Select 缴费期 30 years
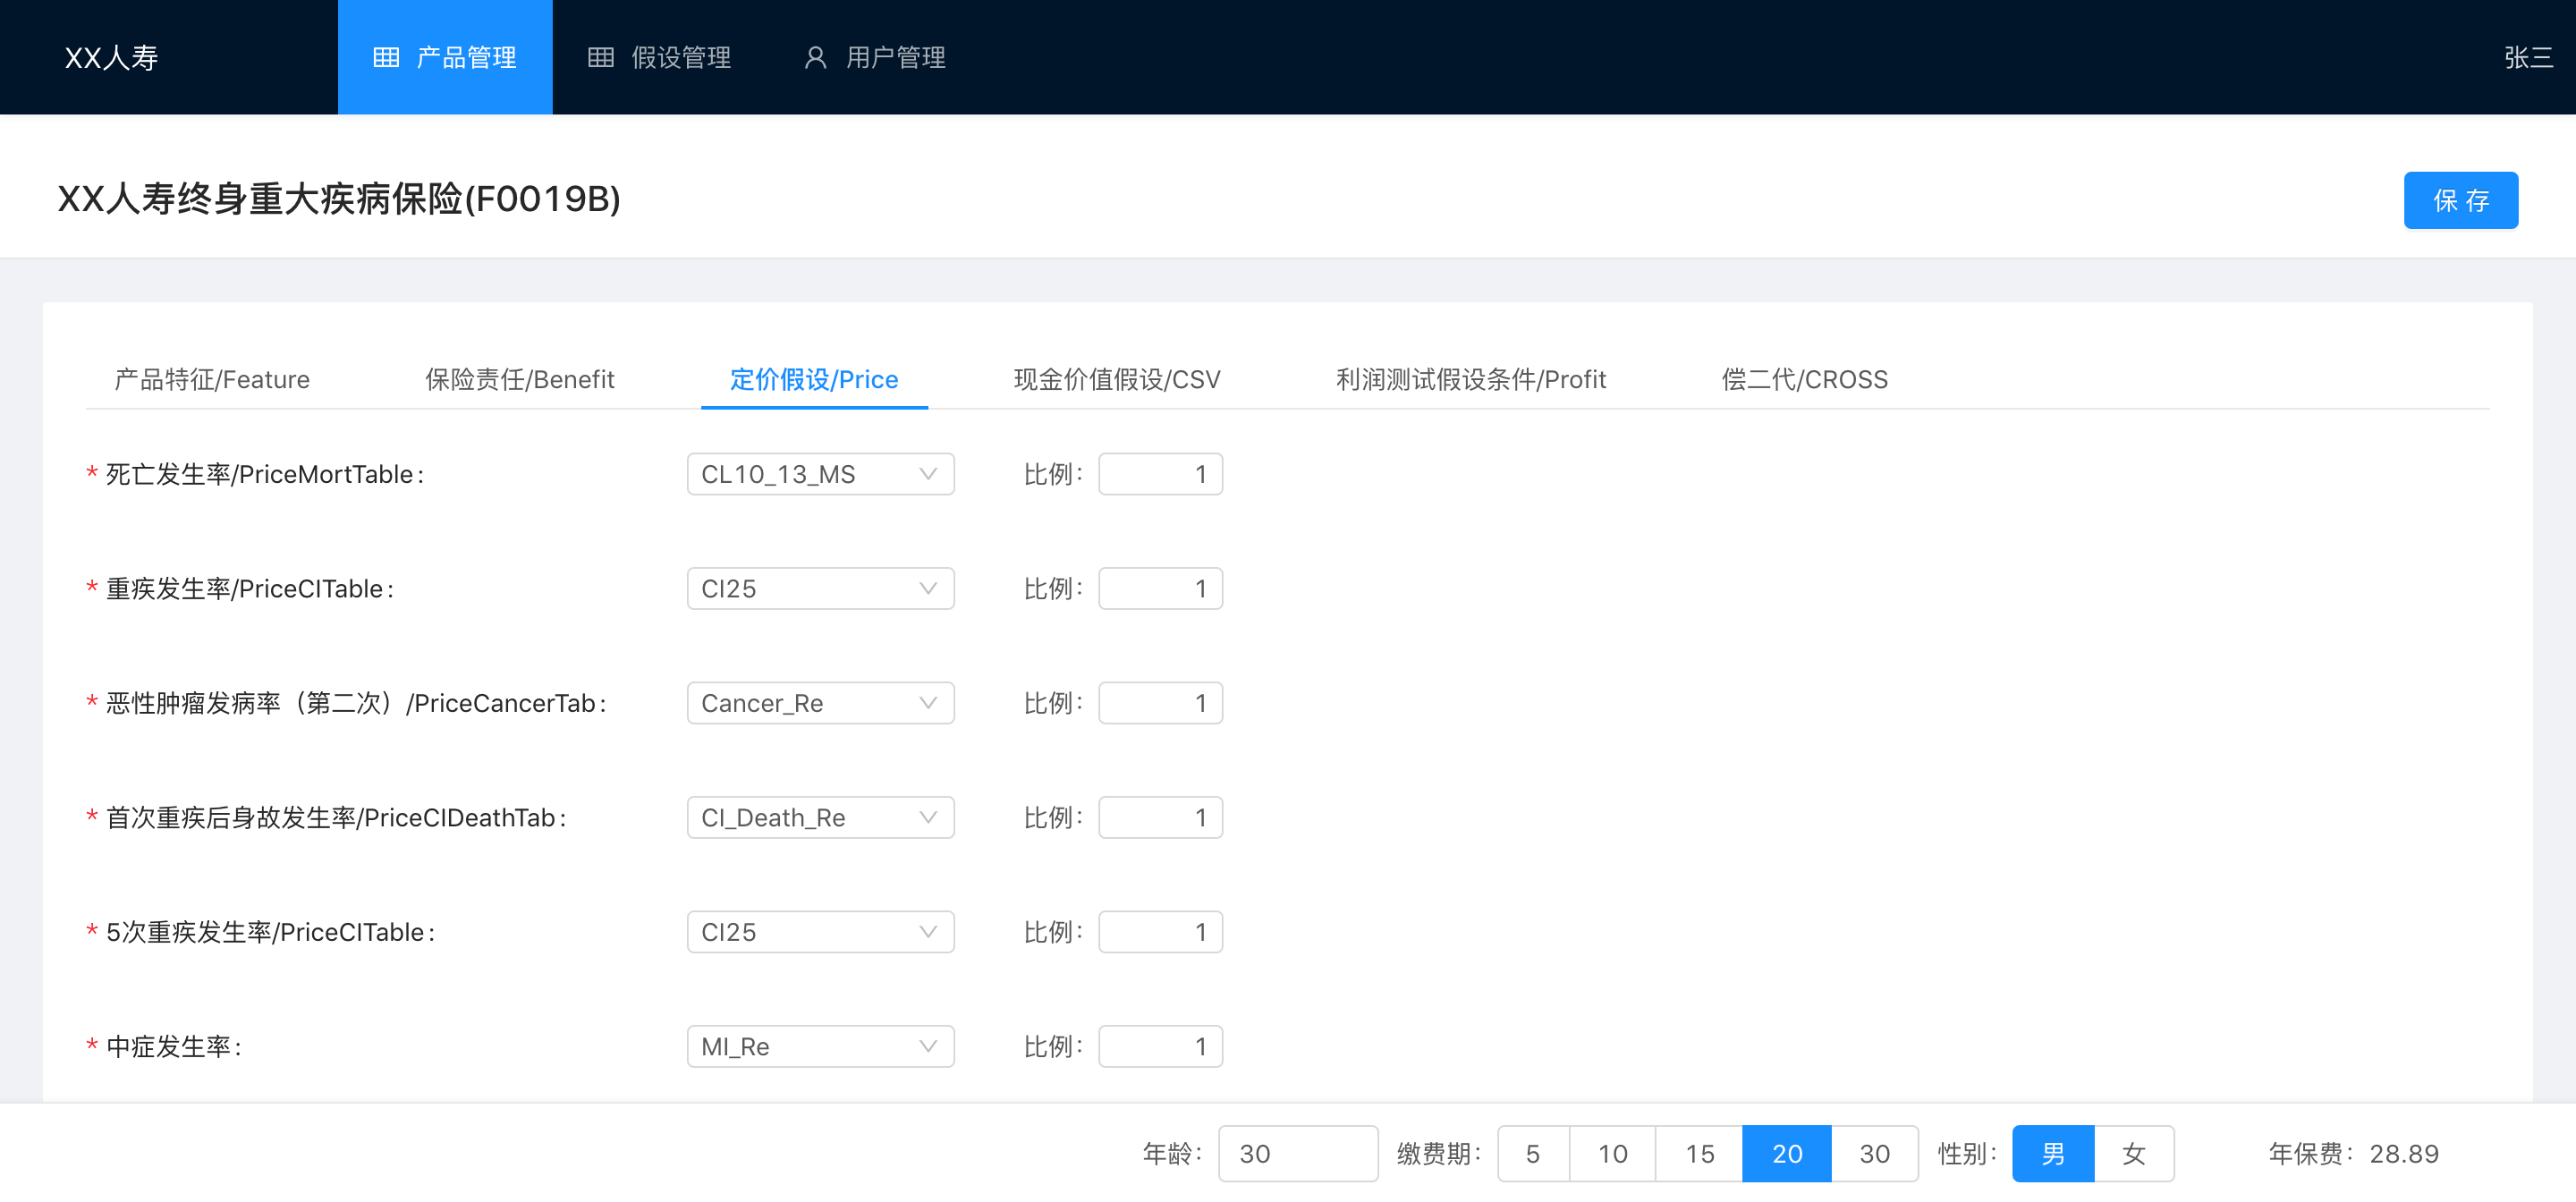Image resolution: width=2576 pixels, height=1202 pixels. pos(1875,1154)
